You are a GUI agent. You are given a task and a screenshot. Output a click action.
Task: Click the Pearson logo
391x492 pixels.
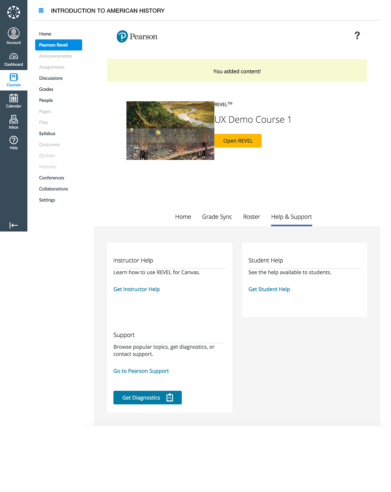pos(137,36)
